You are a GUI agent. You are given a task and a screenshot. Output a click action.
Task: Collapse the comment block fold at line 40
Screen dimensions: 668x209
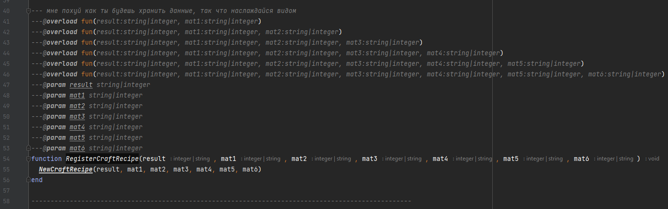click(28, 11)
